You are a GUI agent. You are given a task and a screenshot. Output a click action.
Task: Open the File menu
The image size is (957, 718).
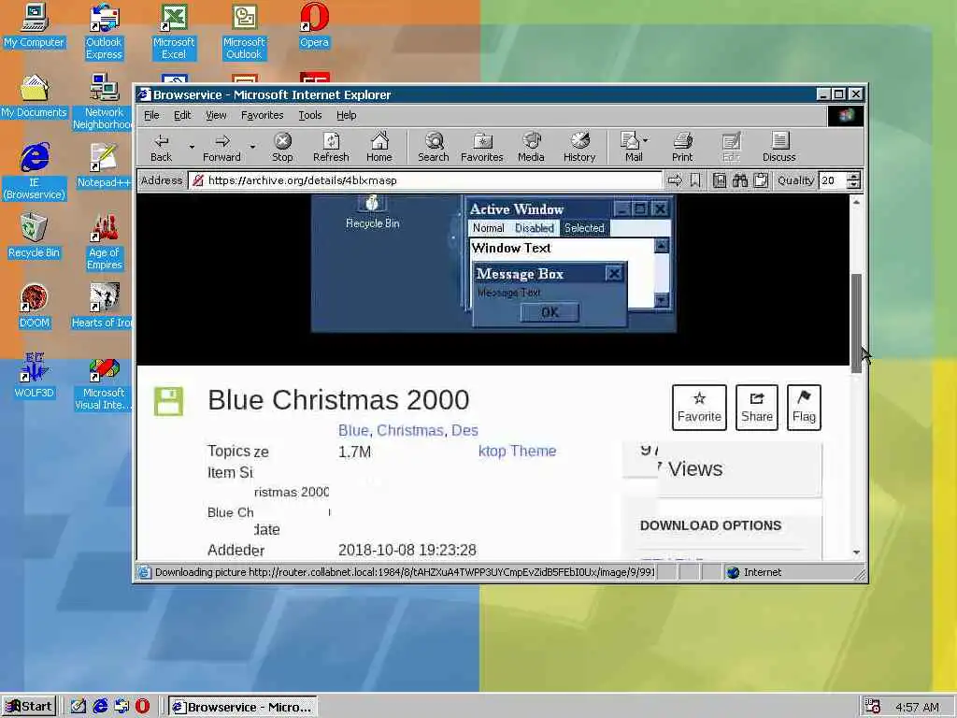tap(151, 115)
